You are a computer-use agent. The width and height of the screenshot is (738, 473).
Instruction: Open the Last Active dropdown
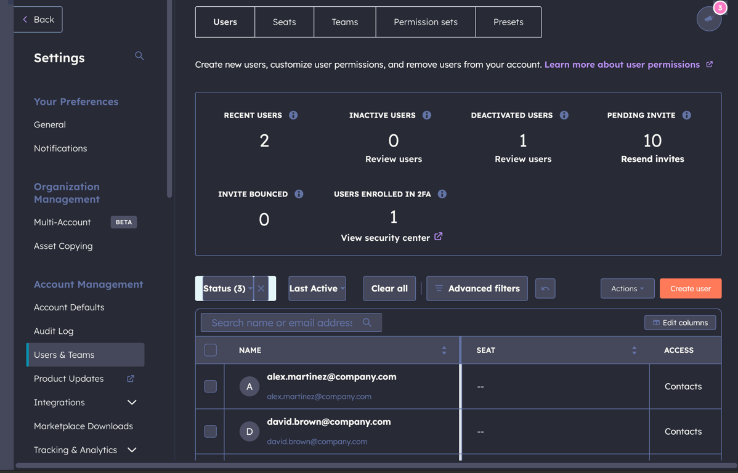click(317, 288)
